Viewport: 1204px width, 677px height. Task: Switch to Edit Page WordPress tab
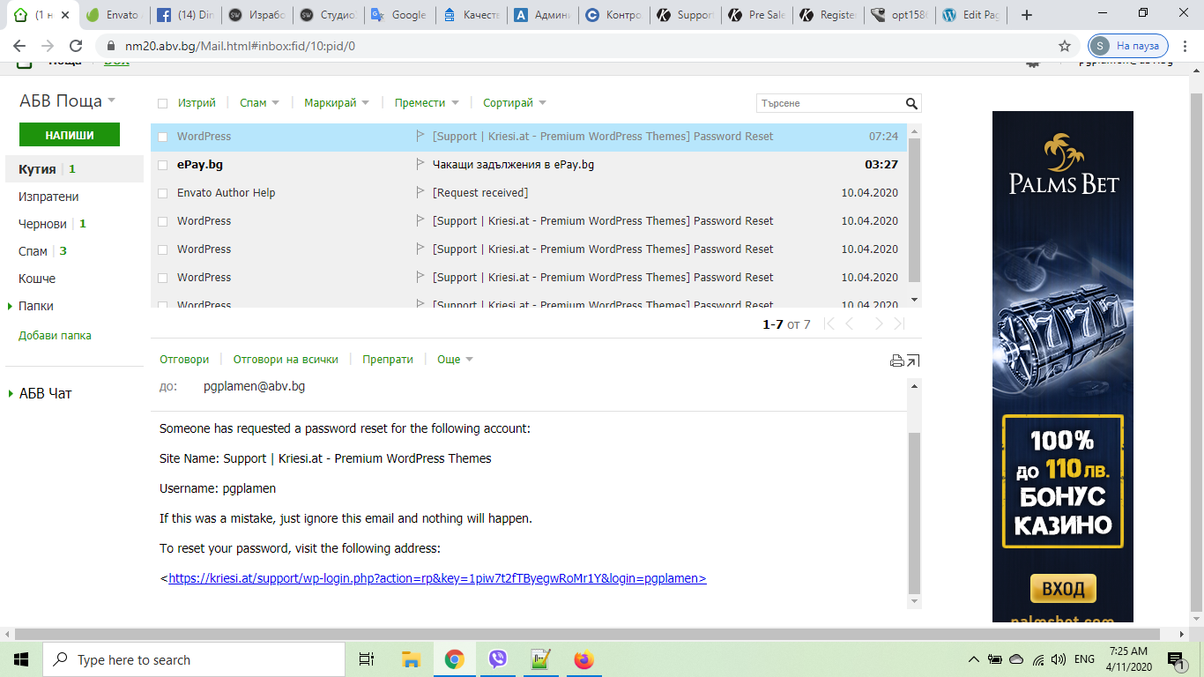pyautogui.click(x=971, y=15)
